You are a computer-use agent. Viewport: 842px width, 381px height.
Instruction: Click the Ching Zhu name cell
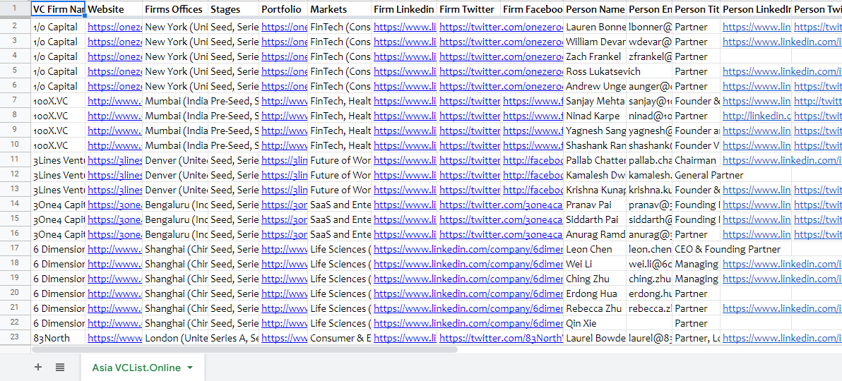[x=595, y=279]
